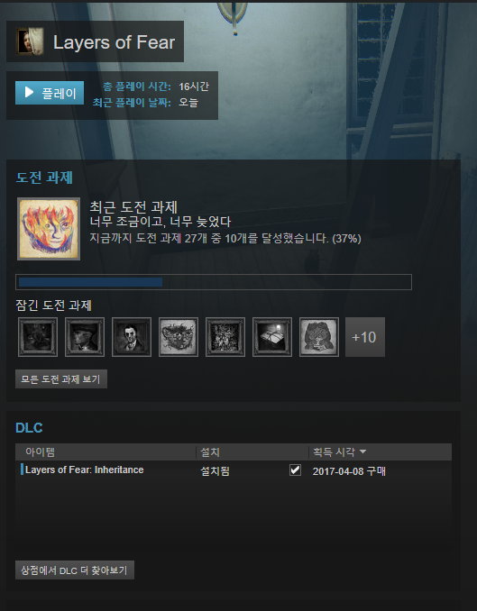477x611 pixels.
Task: Select the locked portrait man-in-suit achievement
Action: tap(132, 337)
